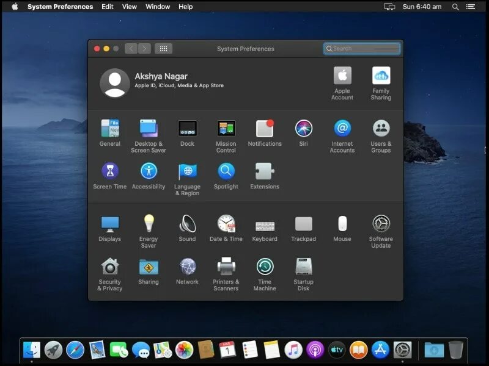This screenshot has height=366, width=489.
Task: Open the Apple menu
Action: click(15, 7)
